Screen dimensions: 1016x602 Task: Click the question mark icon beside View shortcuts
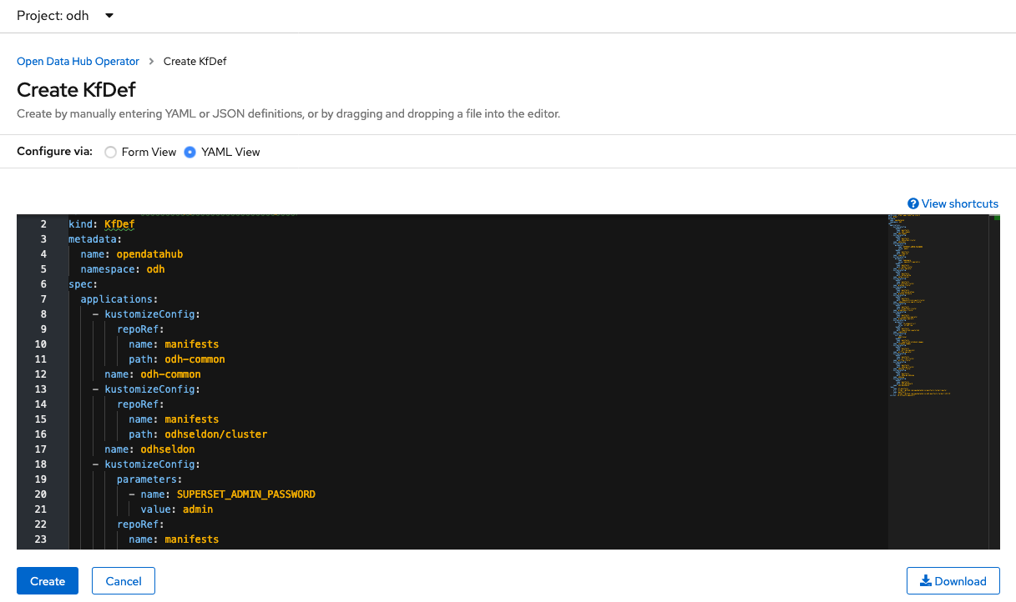point(913,203)
